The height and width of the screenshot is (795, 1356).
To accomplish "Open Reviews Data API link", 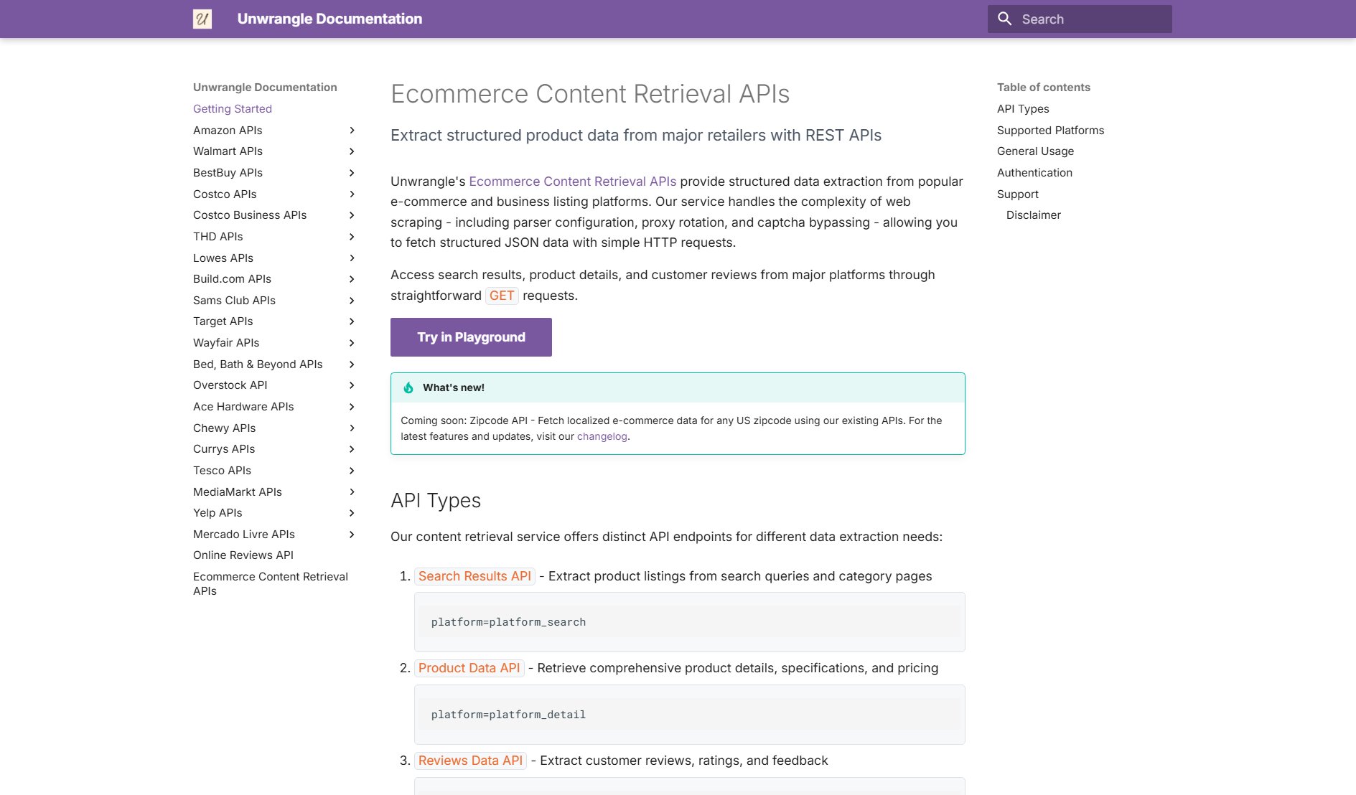I will 470,761.
